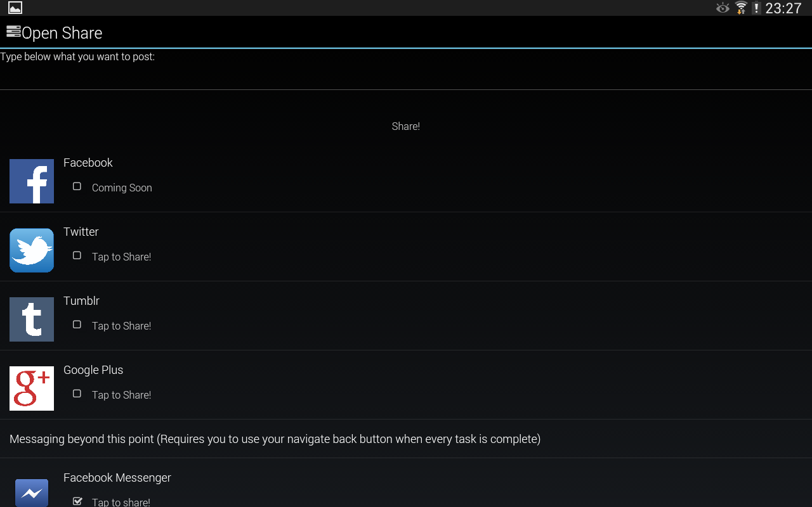Tap the Wi-Fi status icon
The height and width of the screenshot is (507, 812).
[x=741, y=8]
